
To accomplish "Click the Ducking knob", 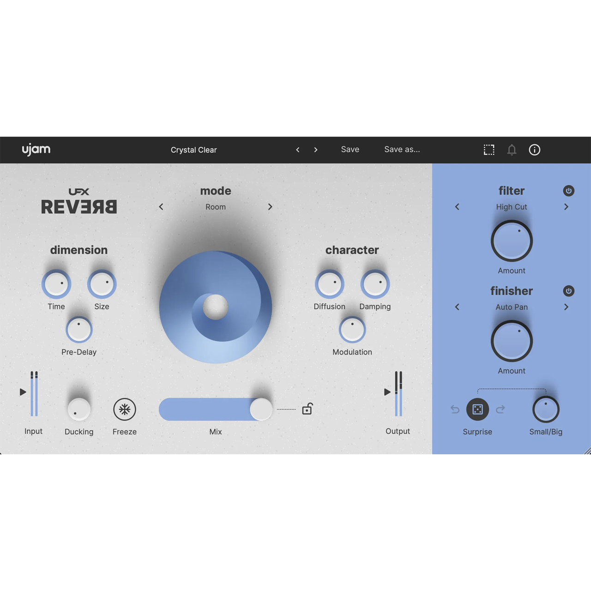I will 79,410.
